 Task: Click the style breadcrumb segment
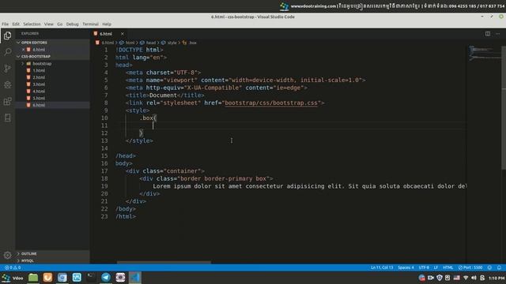click(x=169, y=43)
